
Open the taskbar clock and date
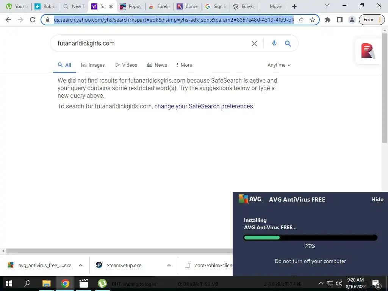[x=355, y=283]
